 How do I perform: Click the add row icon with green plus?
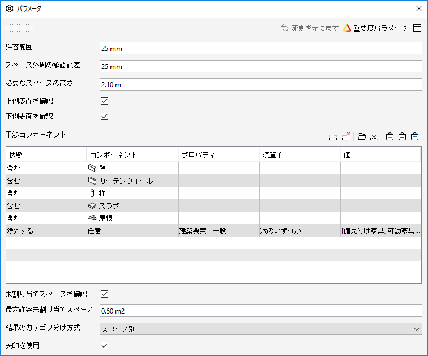(x=333, y=136)
